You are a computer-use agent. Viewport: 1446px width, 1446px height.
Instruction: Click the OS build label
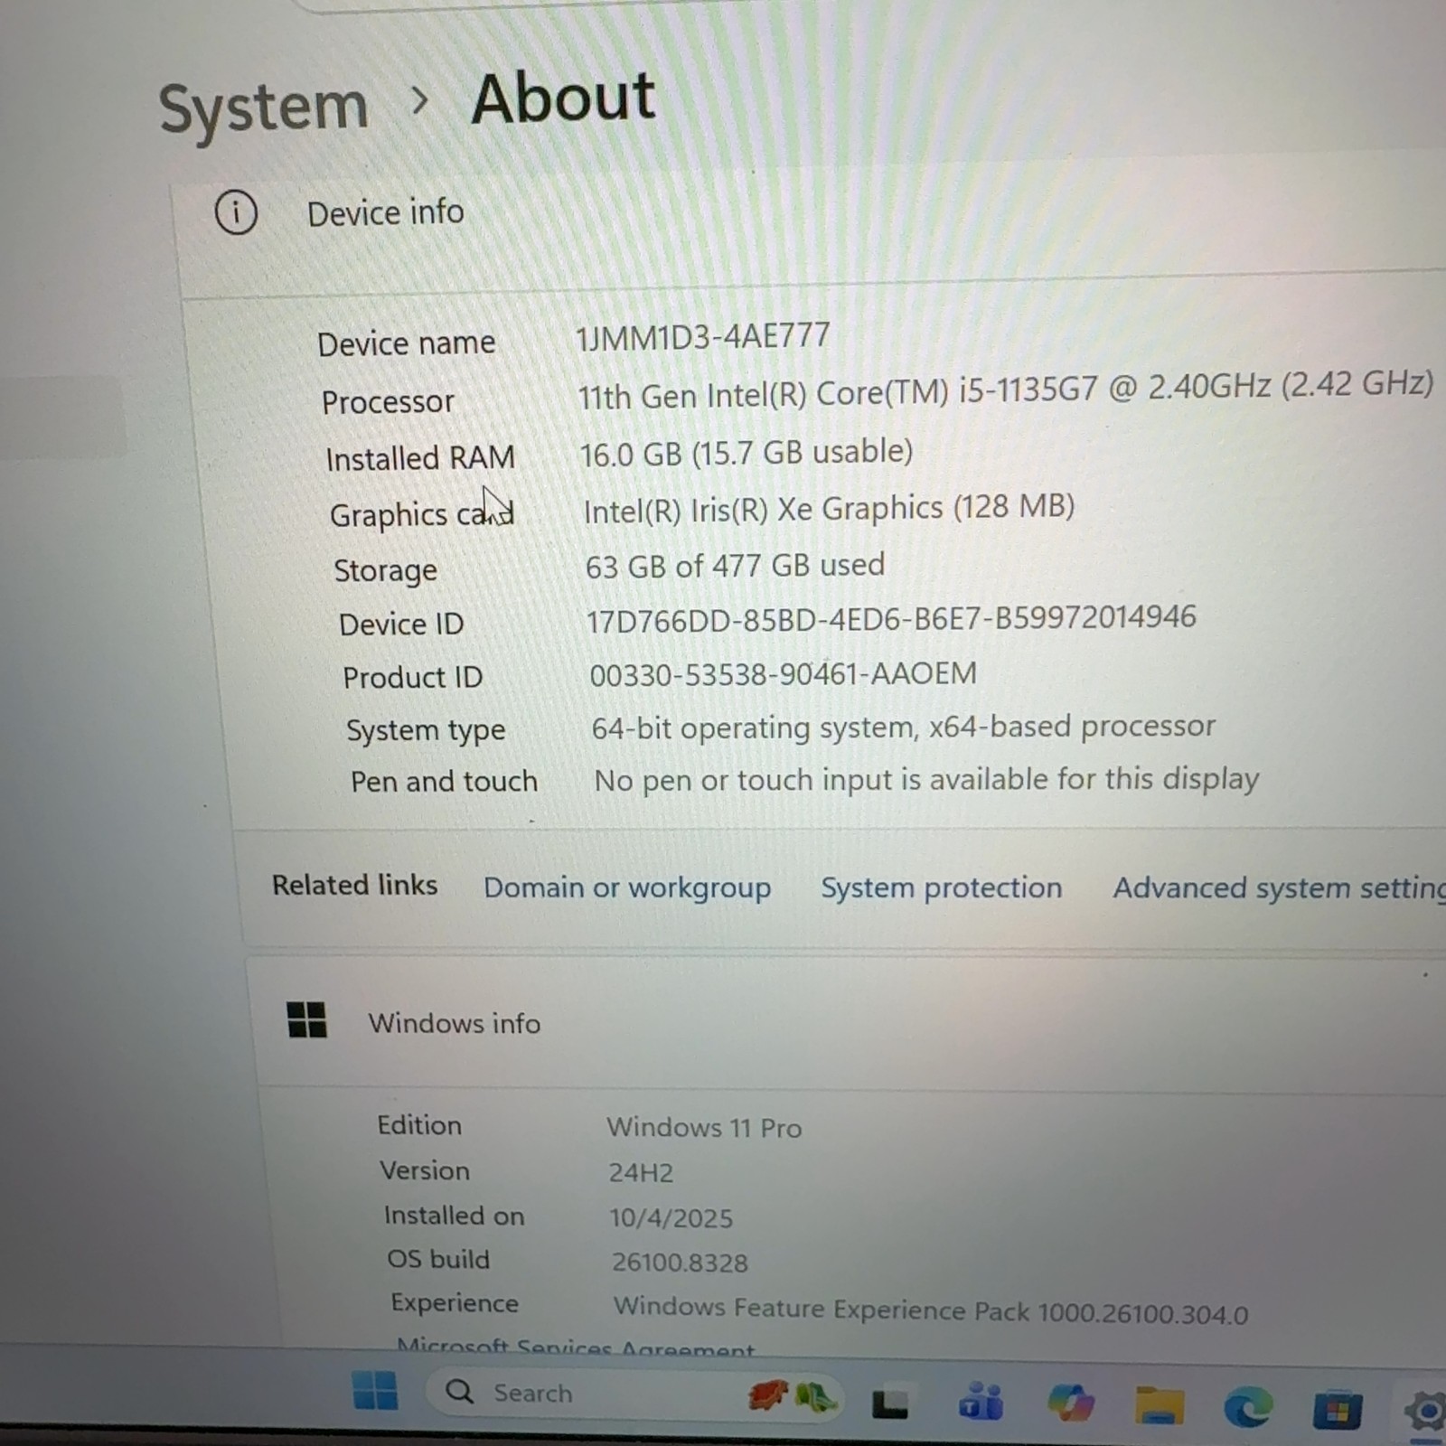[x=438, y=1259]
